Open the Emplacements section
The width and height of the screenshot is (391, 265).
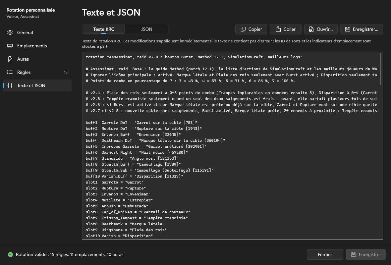coord(37,46)
